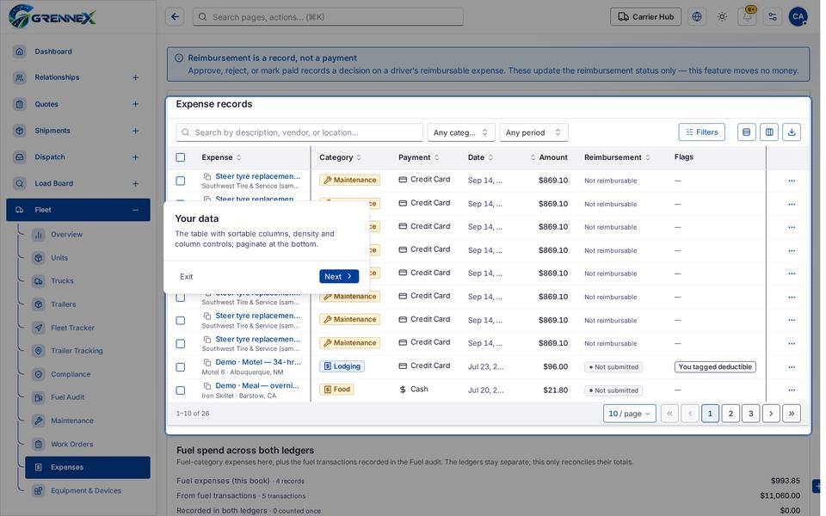Screen dimensions: 826x516
Task: Open row actions for the Demo Meal expense
Action: coord(792,390)
